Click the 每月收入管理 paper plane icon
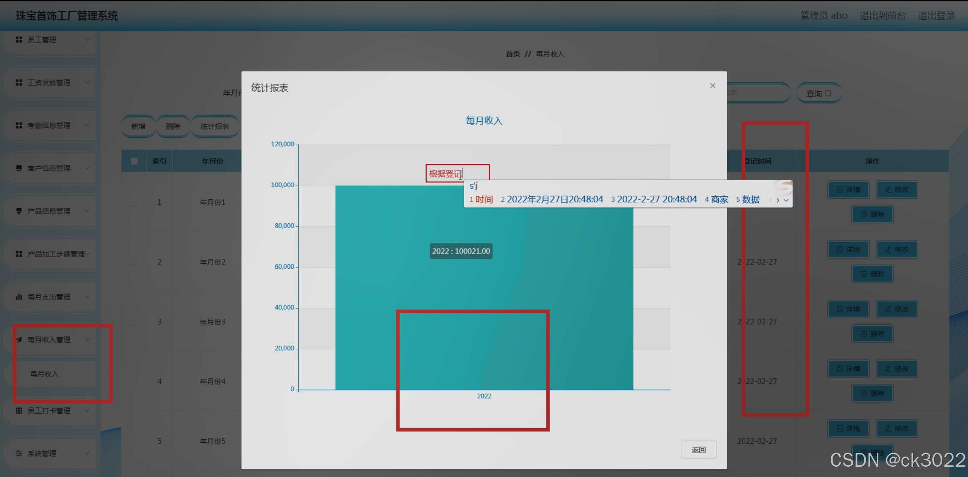 coord(19,339)
